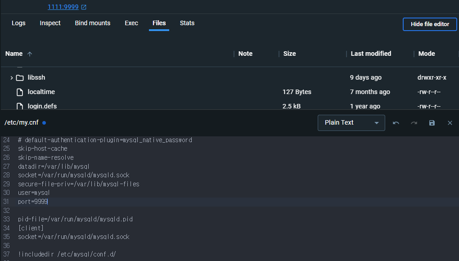Switch to the Logs tab
This screenshot has height=261, width=459.
click(18, 23)
